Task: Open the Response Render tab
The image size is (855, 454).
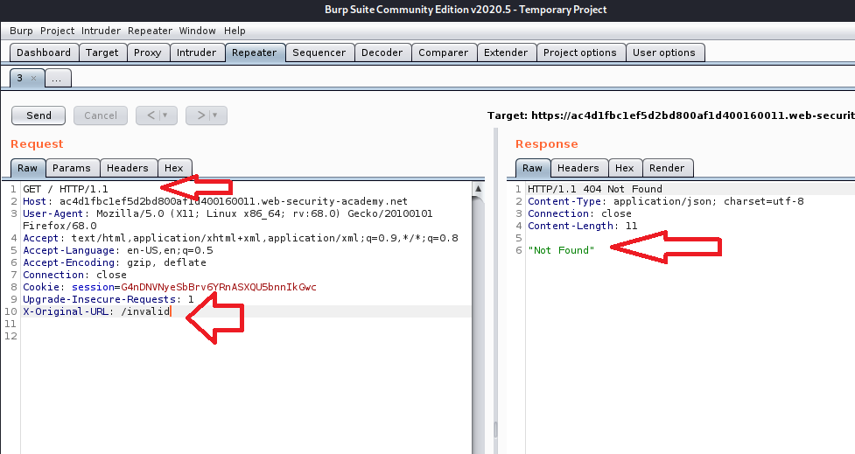Action: [666, 168]
